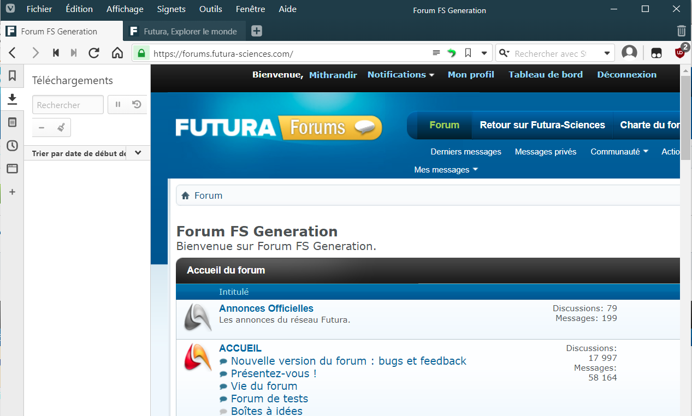Viewport: 692px width, 416px height.
Task: Click the Futura Forums logo
Action: pos(279,128)
